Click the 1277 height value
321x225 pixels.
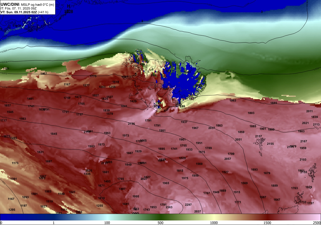86,85
